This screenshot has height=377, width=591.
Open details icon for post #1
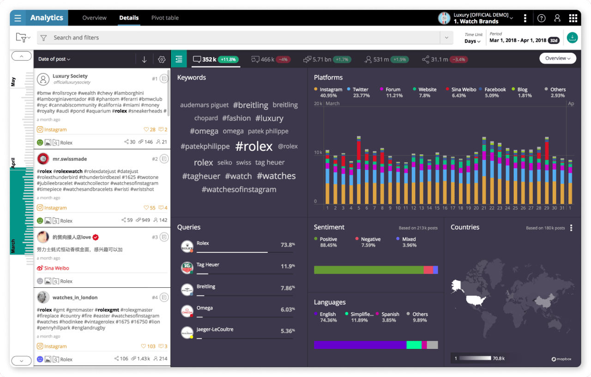pos(164,79)
